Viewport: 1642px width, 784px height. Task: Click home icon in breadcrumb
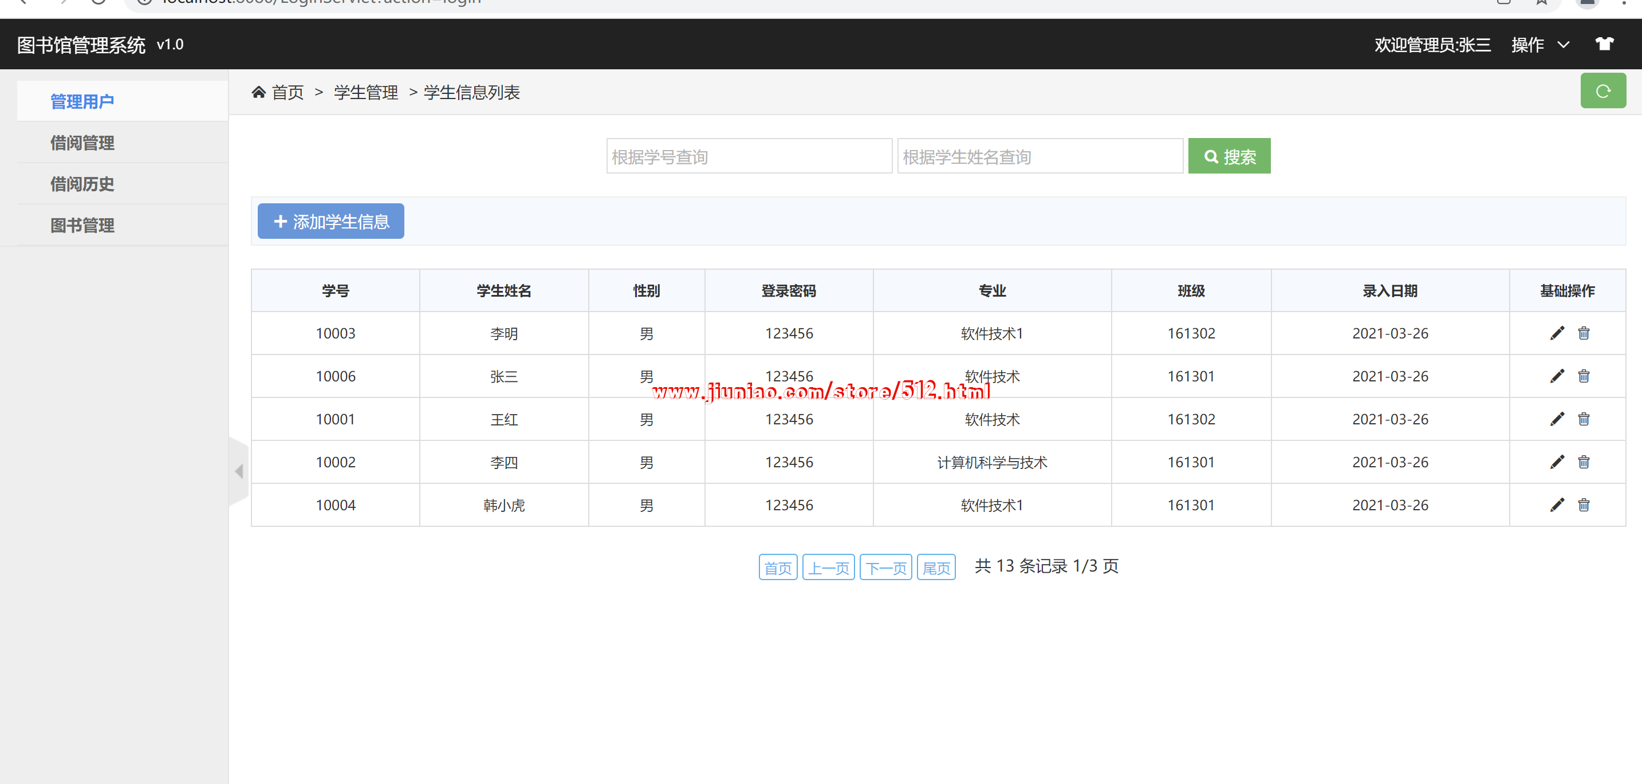click(x=258, y=92)
